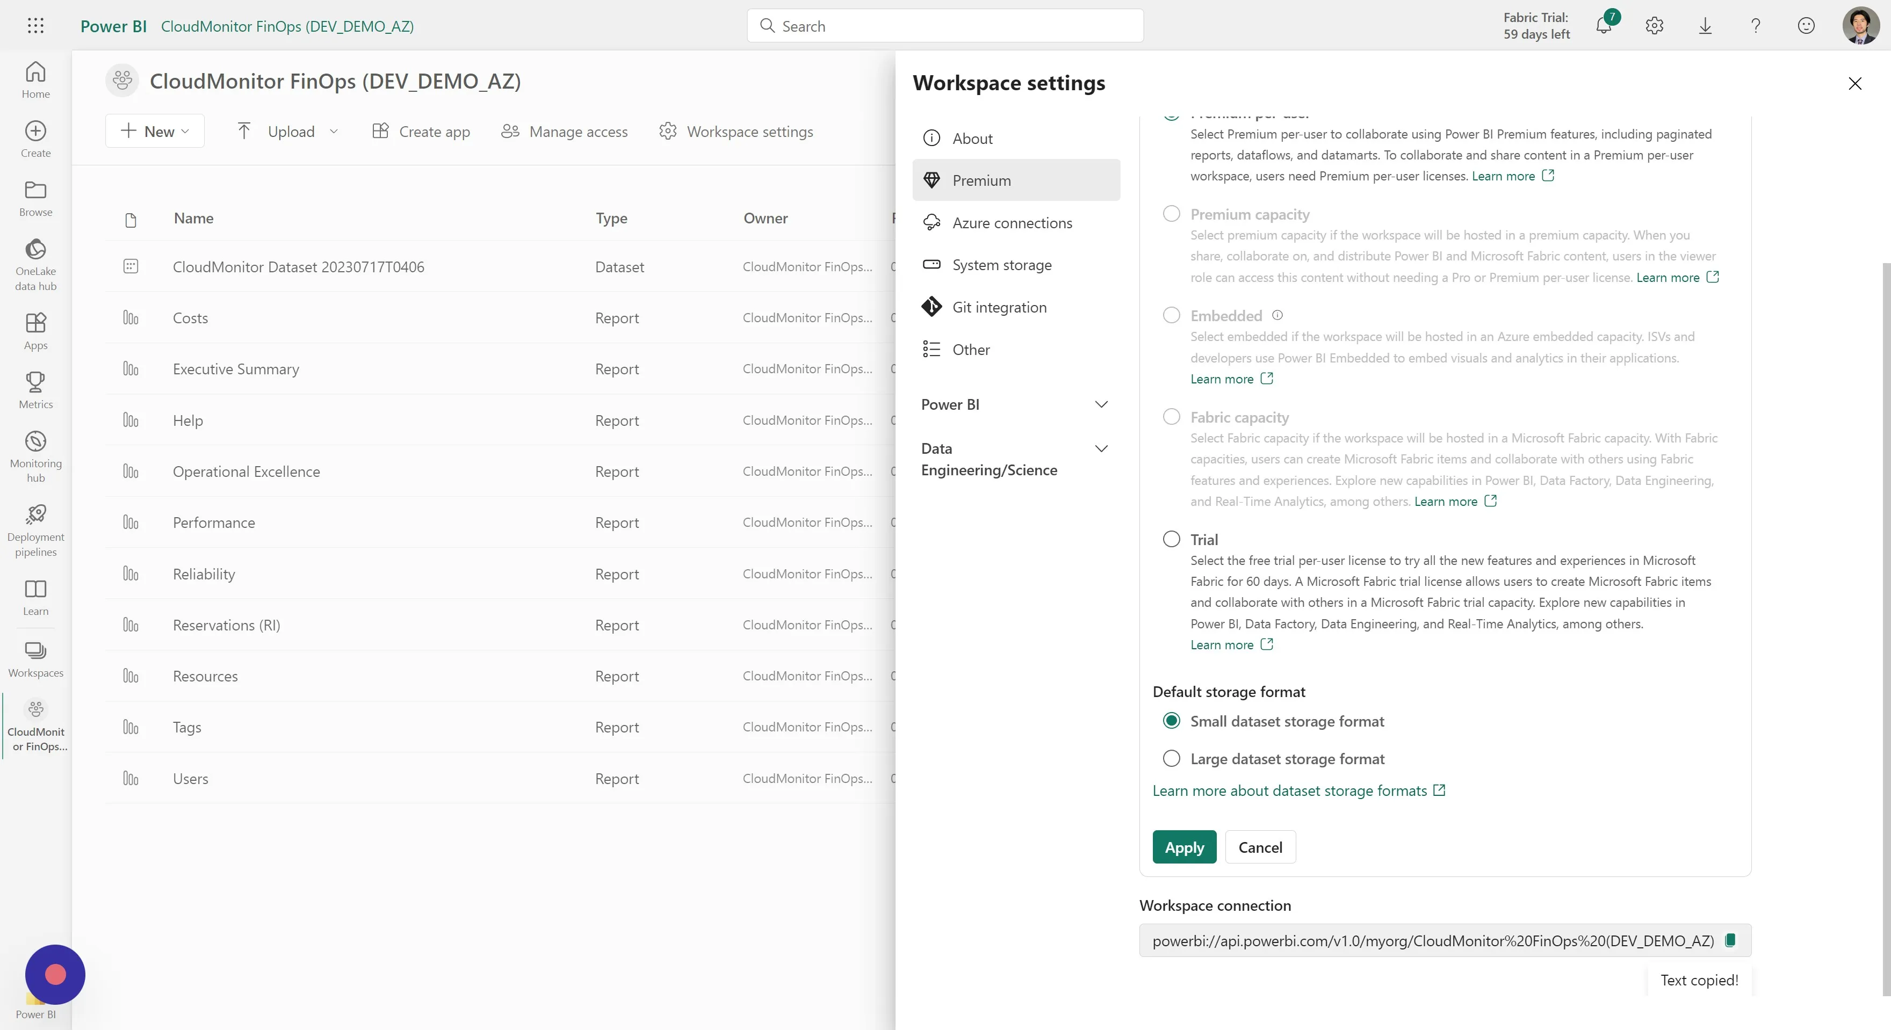
Task: Go to Home in left navigation
Action: click(35, 80)
